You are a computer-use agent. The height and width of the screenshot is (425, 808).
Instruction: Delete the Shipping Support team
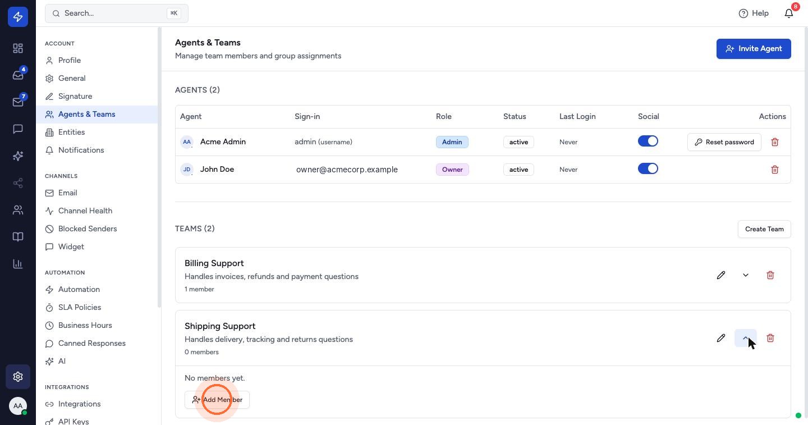(770, 338)
